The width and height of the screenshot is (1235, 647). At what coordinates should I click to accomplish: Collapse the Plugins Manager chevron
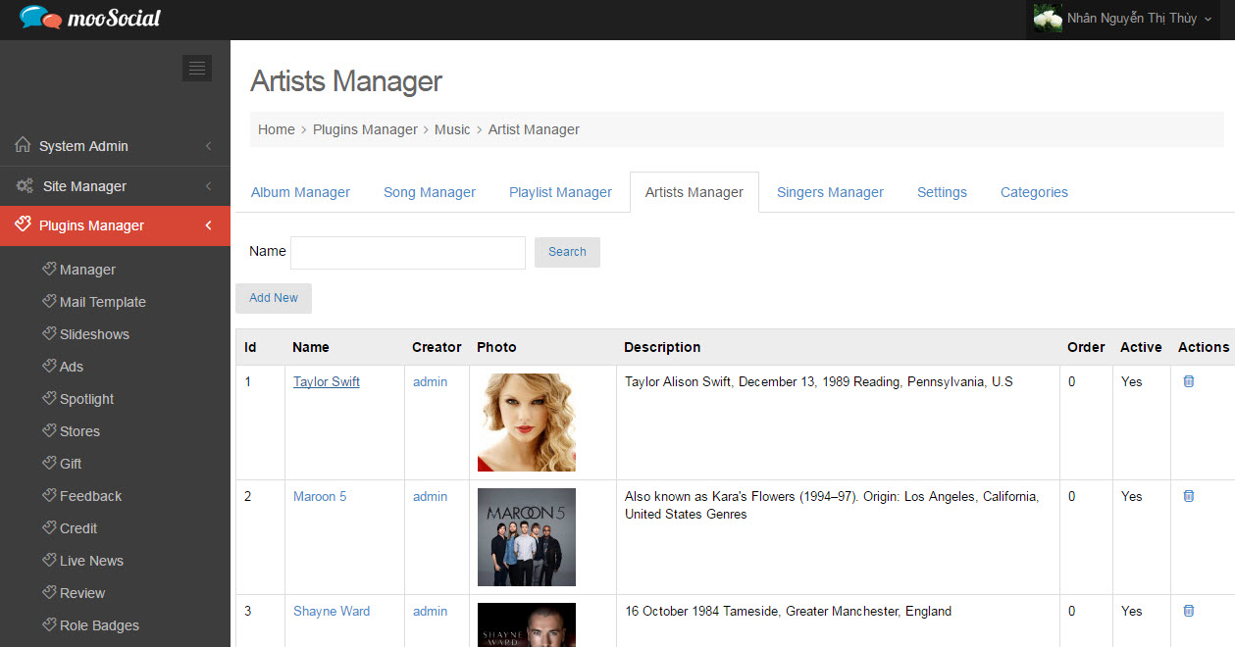tap(208, 225)
